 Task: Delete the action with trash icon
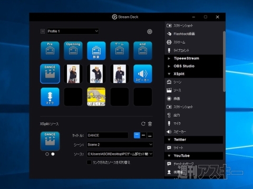click(150, 124)
